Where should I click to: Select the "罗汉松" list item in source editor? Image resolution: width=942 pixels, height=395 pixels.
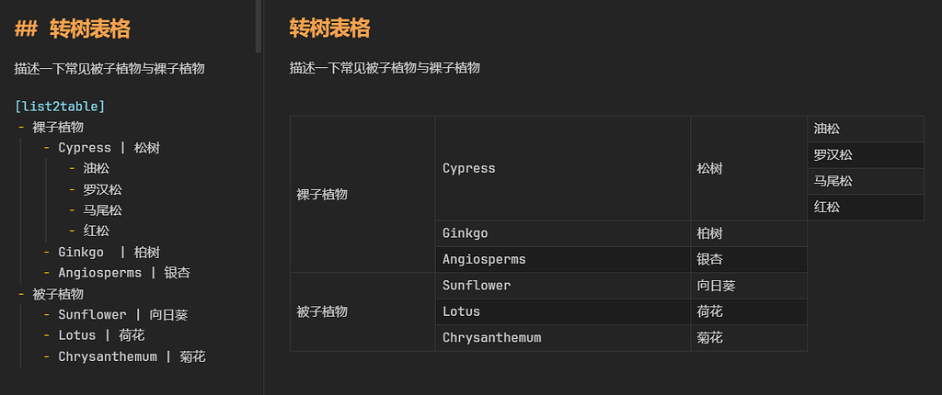tap(102, 190)
